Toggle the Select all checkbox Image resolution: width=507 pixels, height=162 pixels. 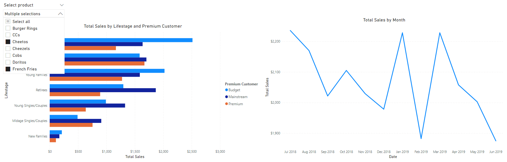coord(8,21)
